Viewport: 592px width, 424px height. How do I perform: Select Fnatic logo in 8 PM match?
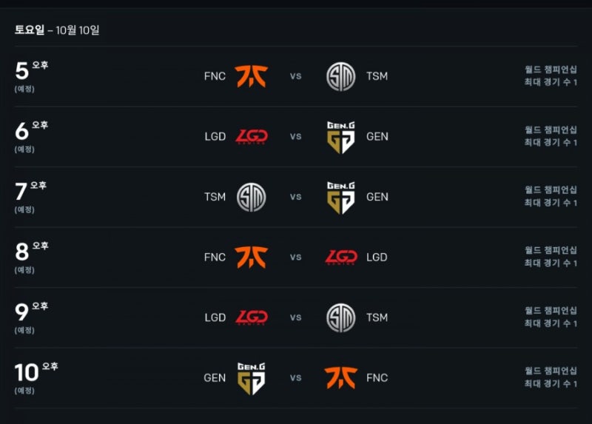point(251,258)
